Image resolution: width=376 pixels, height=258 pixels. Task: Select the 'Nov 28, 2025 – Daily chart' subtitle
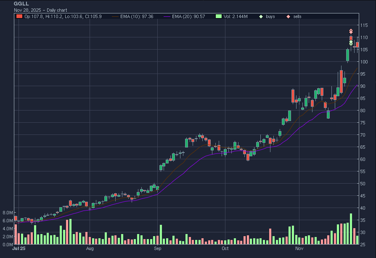tap(40, 10)
